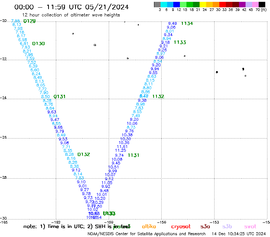Image resolution: width=270 pixels, height=237 pixels.
Task: Click the wave height value '9.53'
Action: 63,139
